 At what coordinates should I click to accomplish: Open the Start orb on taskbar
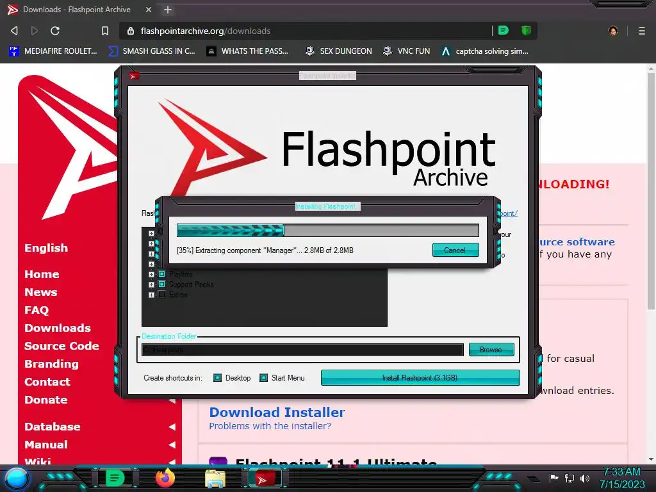click(17, 479)
